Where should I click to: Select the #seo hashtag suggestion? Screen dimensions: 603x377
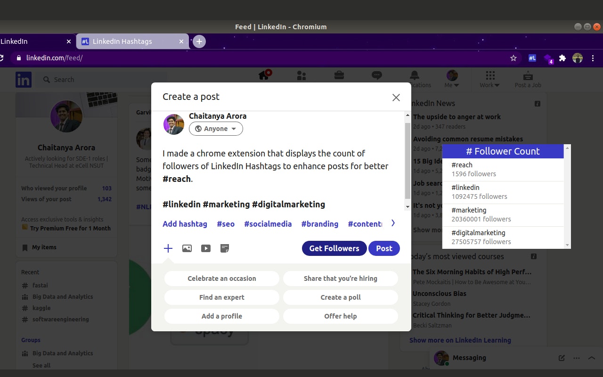tap(226, 224)
